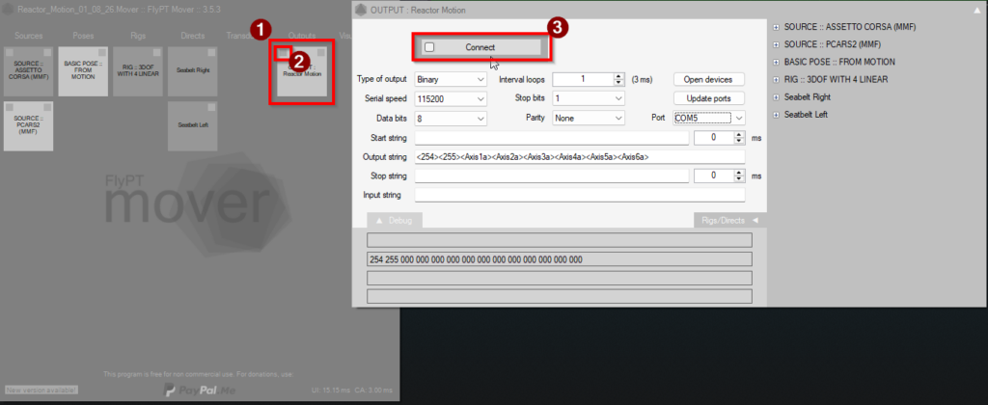The width and height of the screenshot is (988, 405).
Task: Select the RIG :: 3DOF WITH 4 LINEAR tile
Action: coord(138,71)
